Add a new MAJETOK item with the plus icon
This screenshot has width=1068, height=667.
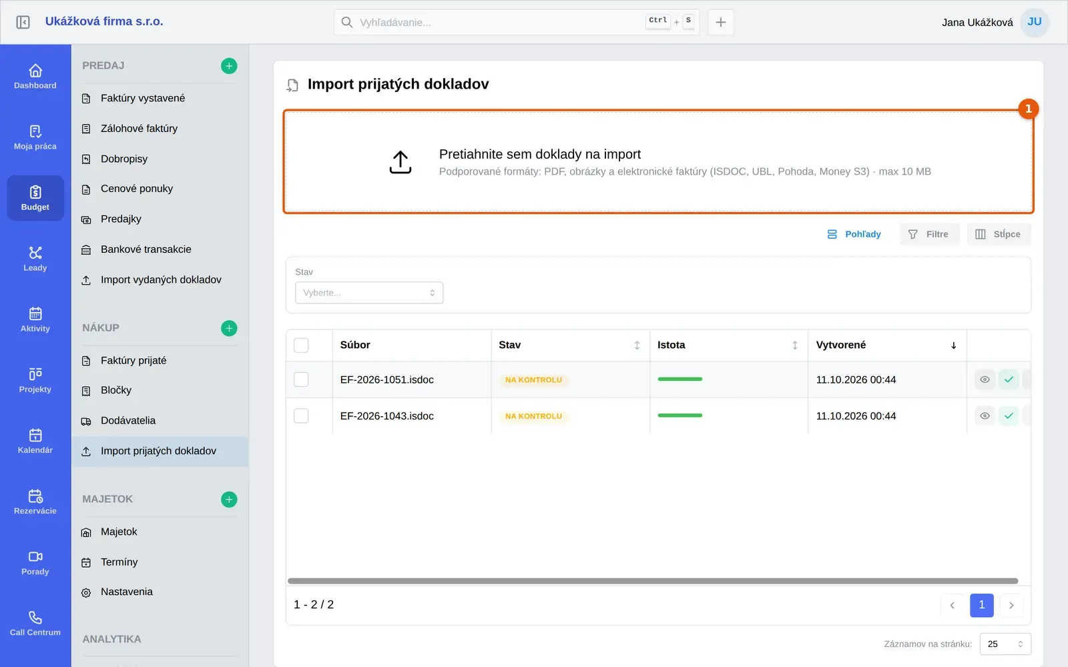coord(229,500)
